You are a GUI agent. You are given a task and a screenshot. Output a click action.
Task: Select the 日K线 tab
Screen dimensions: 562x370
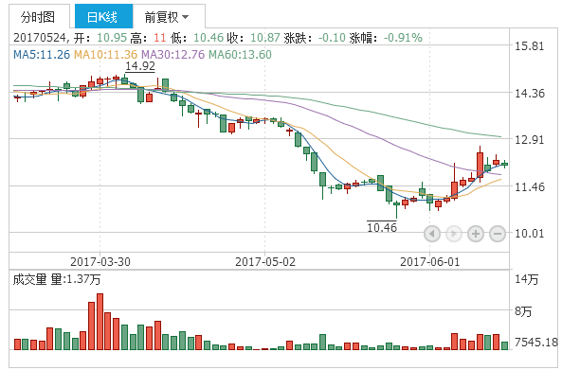(103, 16)
